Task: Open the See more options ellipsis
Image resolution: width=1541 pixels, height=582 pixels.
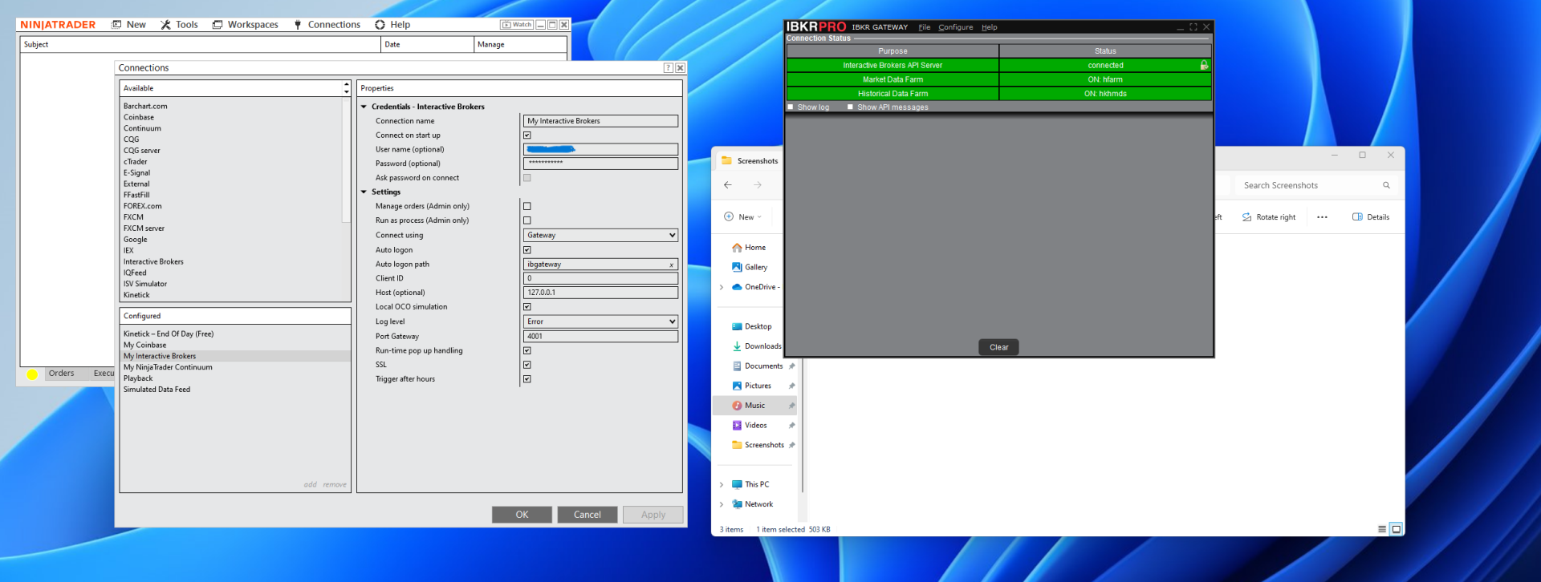Action: (1322, 217)
